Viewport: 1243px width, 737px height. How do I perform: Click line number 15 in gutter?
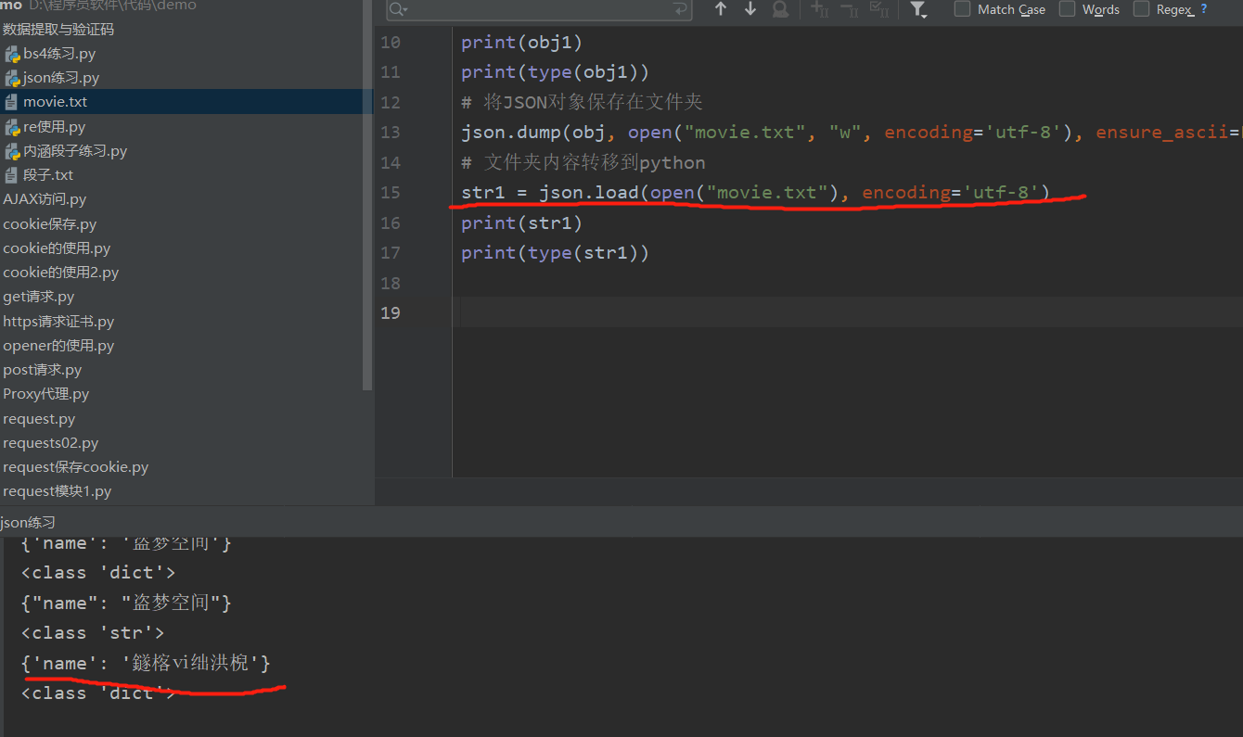pos(390,193)
